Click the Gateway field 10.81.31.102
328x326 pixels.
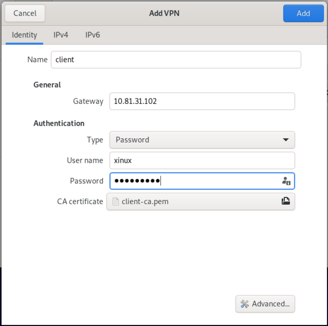(x=202, y=101)
